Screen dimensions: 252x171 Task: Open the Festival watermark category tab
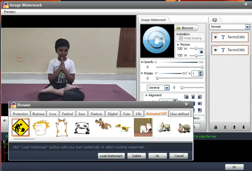[67, 114]
